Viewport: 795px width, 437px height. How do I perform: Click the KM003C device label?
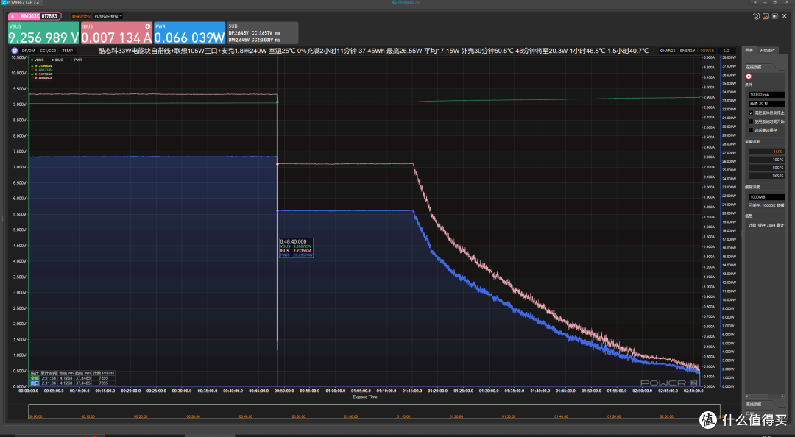pos(29,16)
